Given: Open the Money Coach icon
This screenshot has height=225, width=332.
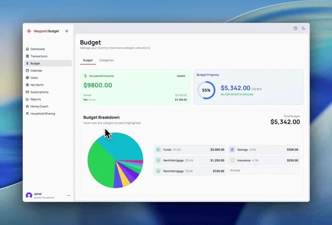Looking at the screenshot, I should click(x=27, y=106).
